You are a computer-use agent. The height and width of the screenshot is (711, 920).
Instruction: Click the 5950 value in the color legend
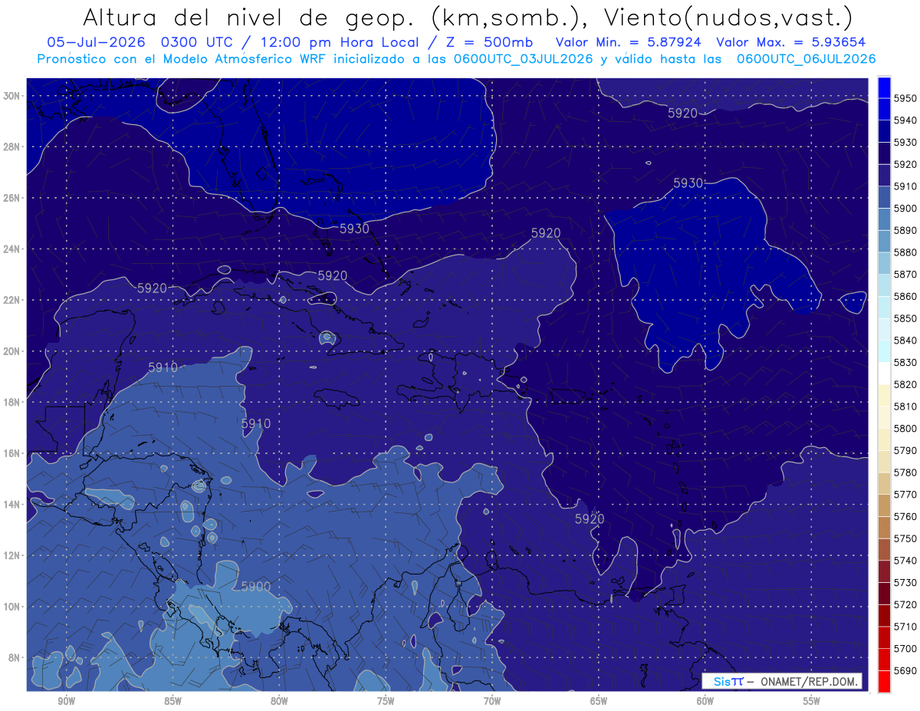coord(905,98)
